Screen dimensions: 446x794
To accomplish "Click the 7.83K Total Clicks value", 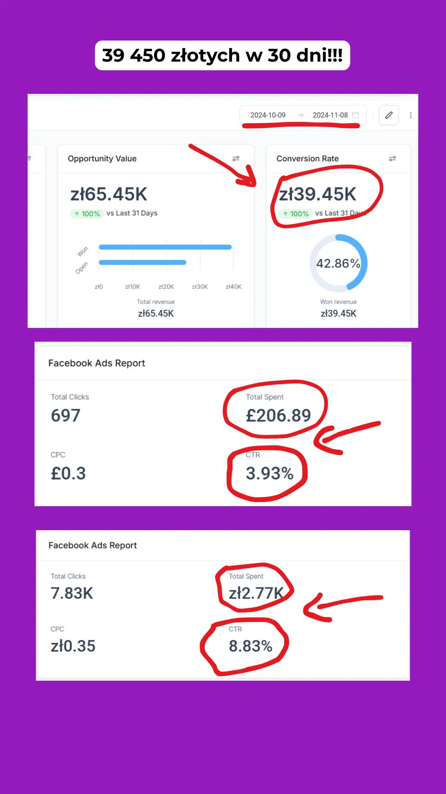I will click(x=72, y=593).
